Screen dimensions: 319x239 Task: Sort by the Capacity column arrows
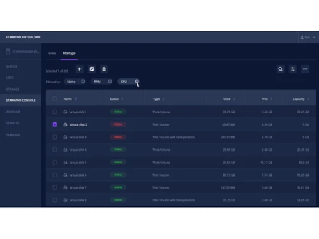click(308, 99)
